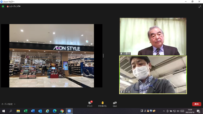Open Outlook from the taskbar

40,111
